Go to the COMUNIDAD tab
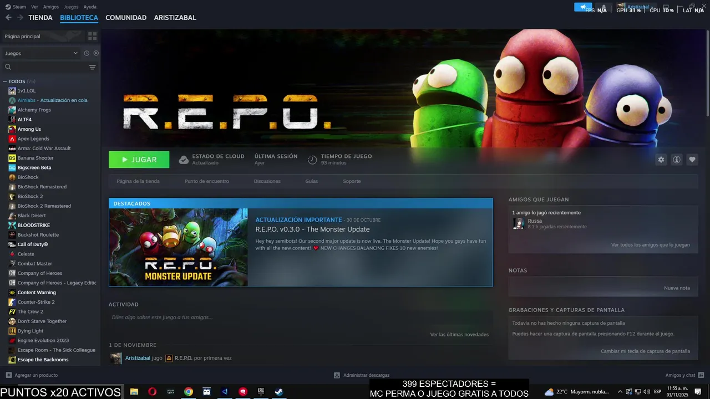 [126, 18]
